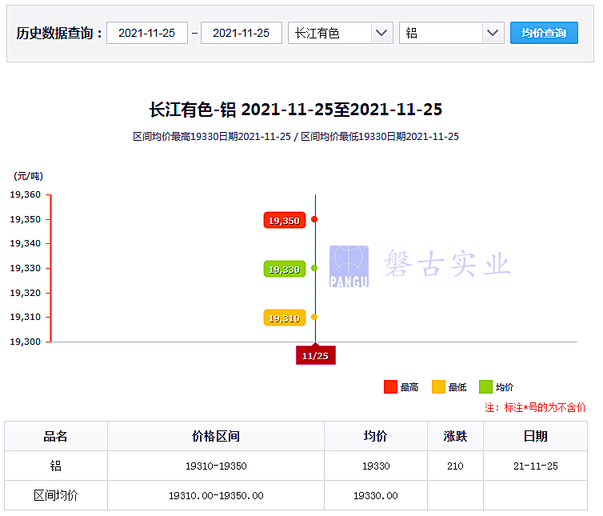Open the 铝 metal dropdown
603x516 pixels.
(452, 33)
